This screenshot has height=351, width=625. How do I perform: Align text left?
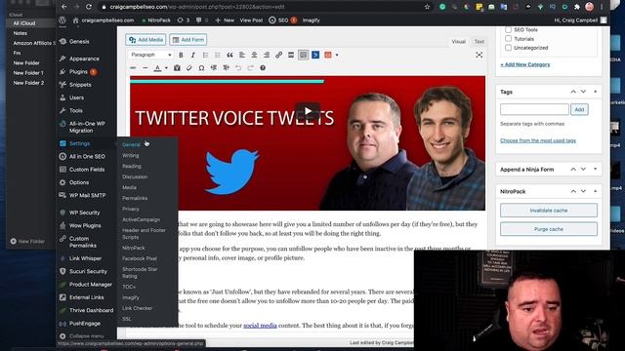pyautogui.click(x=242, y=55)
